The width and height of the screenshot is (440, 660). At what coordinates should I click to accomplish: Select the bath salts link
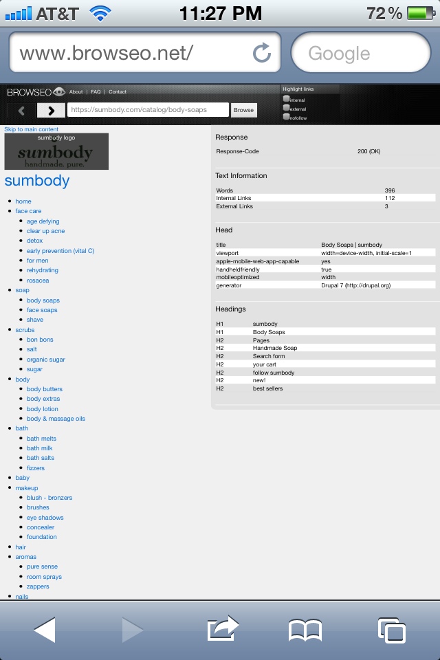(41, 458)
